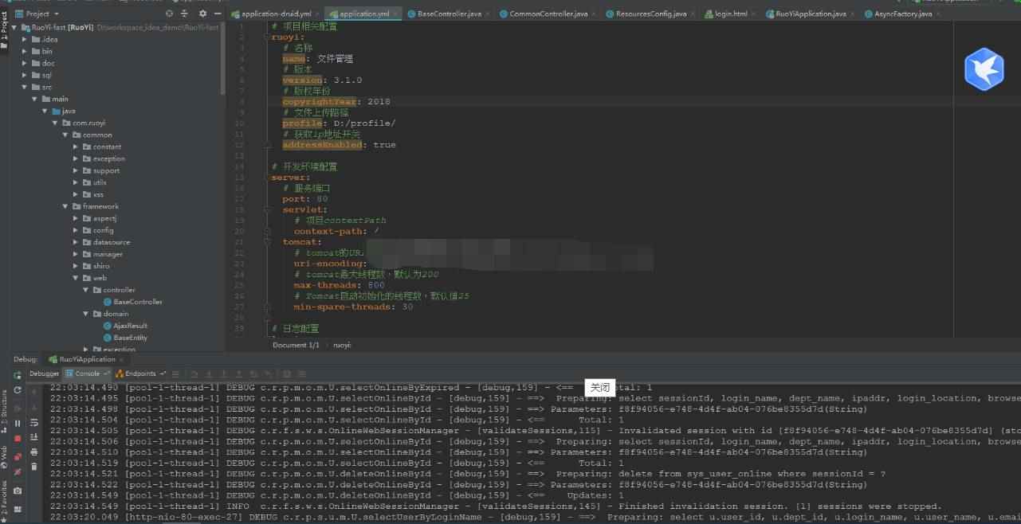The height and width of the screenshot is (524, 1021).
Task: Switch to BaseController.java tab
Action: tap(449, 14)
